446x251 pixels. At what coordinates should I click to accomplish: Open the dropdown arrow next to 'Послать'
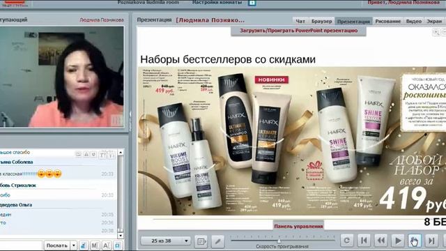coord(74,245)
